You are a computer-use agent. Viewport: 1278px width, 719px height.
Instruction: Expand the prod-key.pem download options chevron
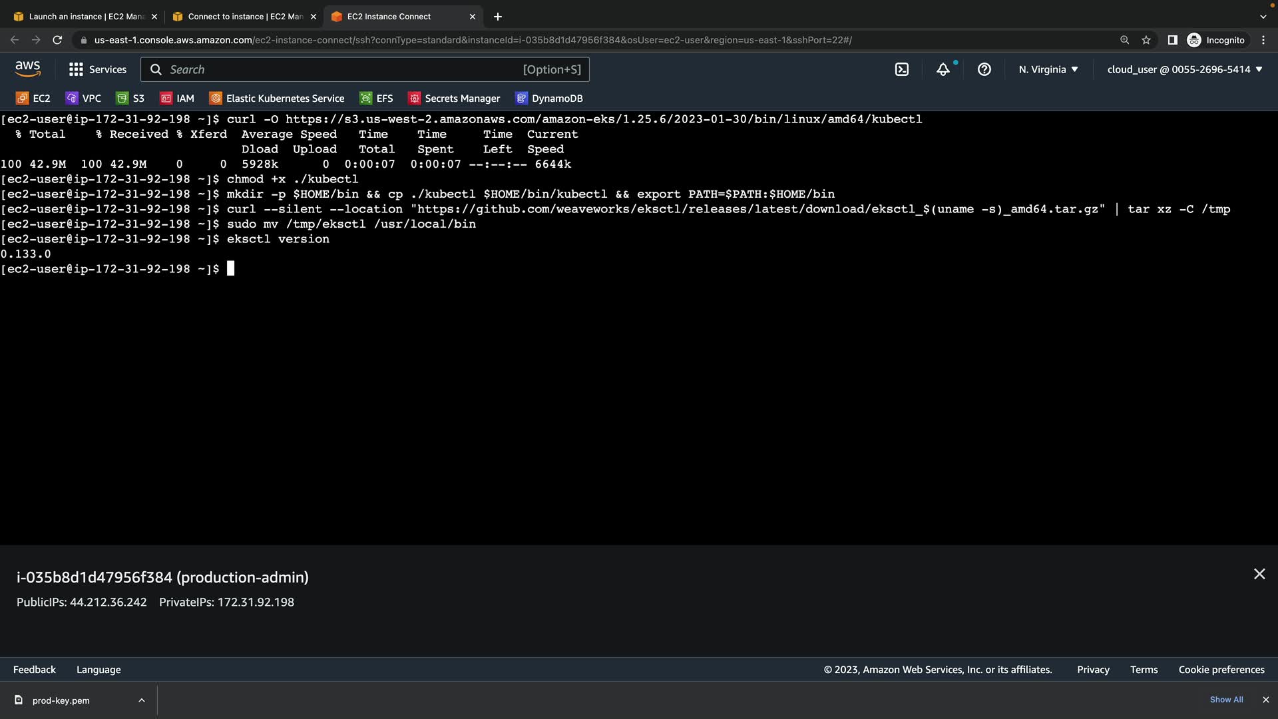[141, 700]
